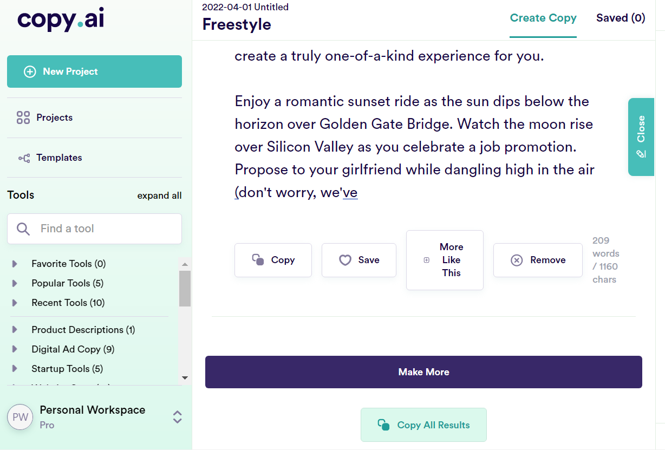
Task: Click the PW workspace avatar
Action: pyautogui.click(x=20, y=417)
